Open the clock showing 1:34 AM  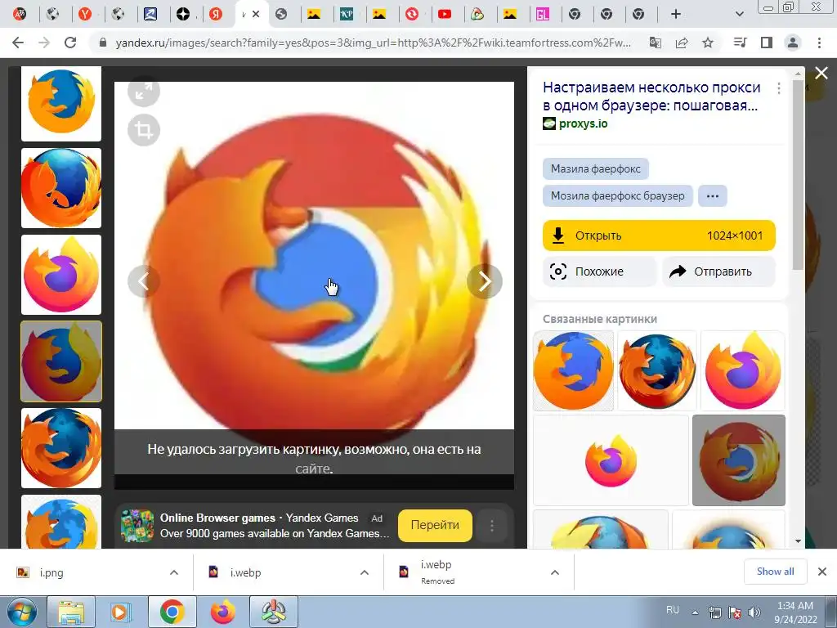point(794,612)
